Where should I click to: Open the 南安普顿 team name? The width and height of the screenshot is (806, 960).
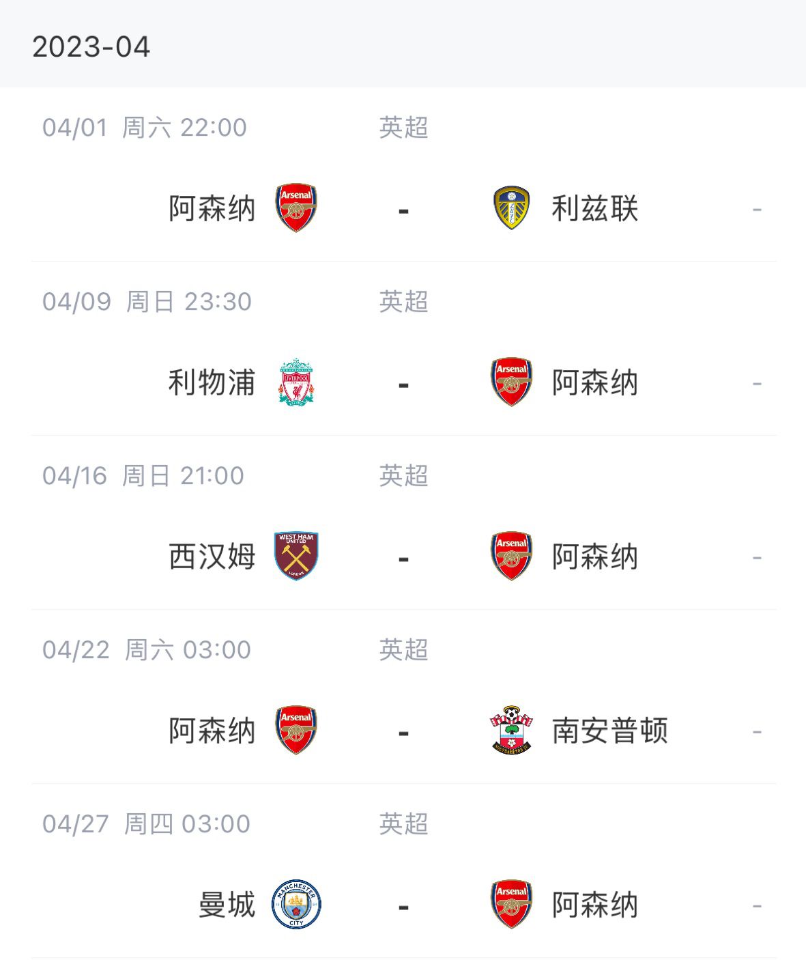609,731
